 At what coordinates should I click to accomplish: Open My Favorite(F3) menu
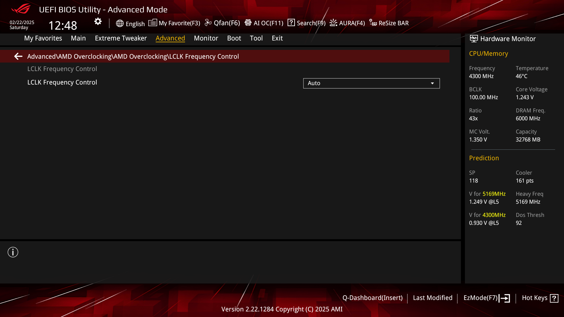tap(179, 23)
